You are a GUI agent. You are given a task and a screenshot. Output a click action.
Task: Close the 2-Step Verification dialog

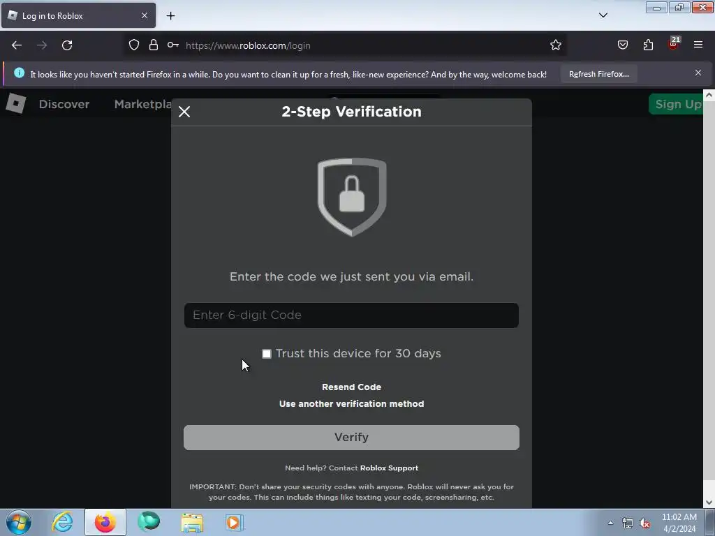(x=184, y=112)
